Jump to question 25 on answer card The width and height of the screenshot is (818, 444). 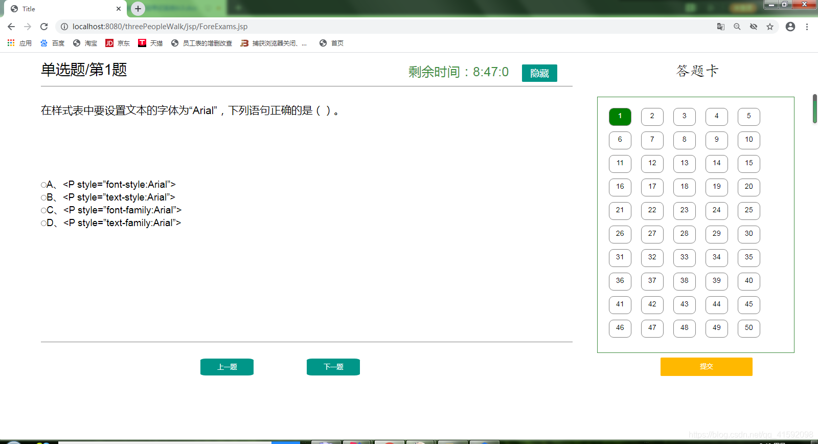749,211
